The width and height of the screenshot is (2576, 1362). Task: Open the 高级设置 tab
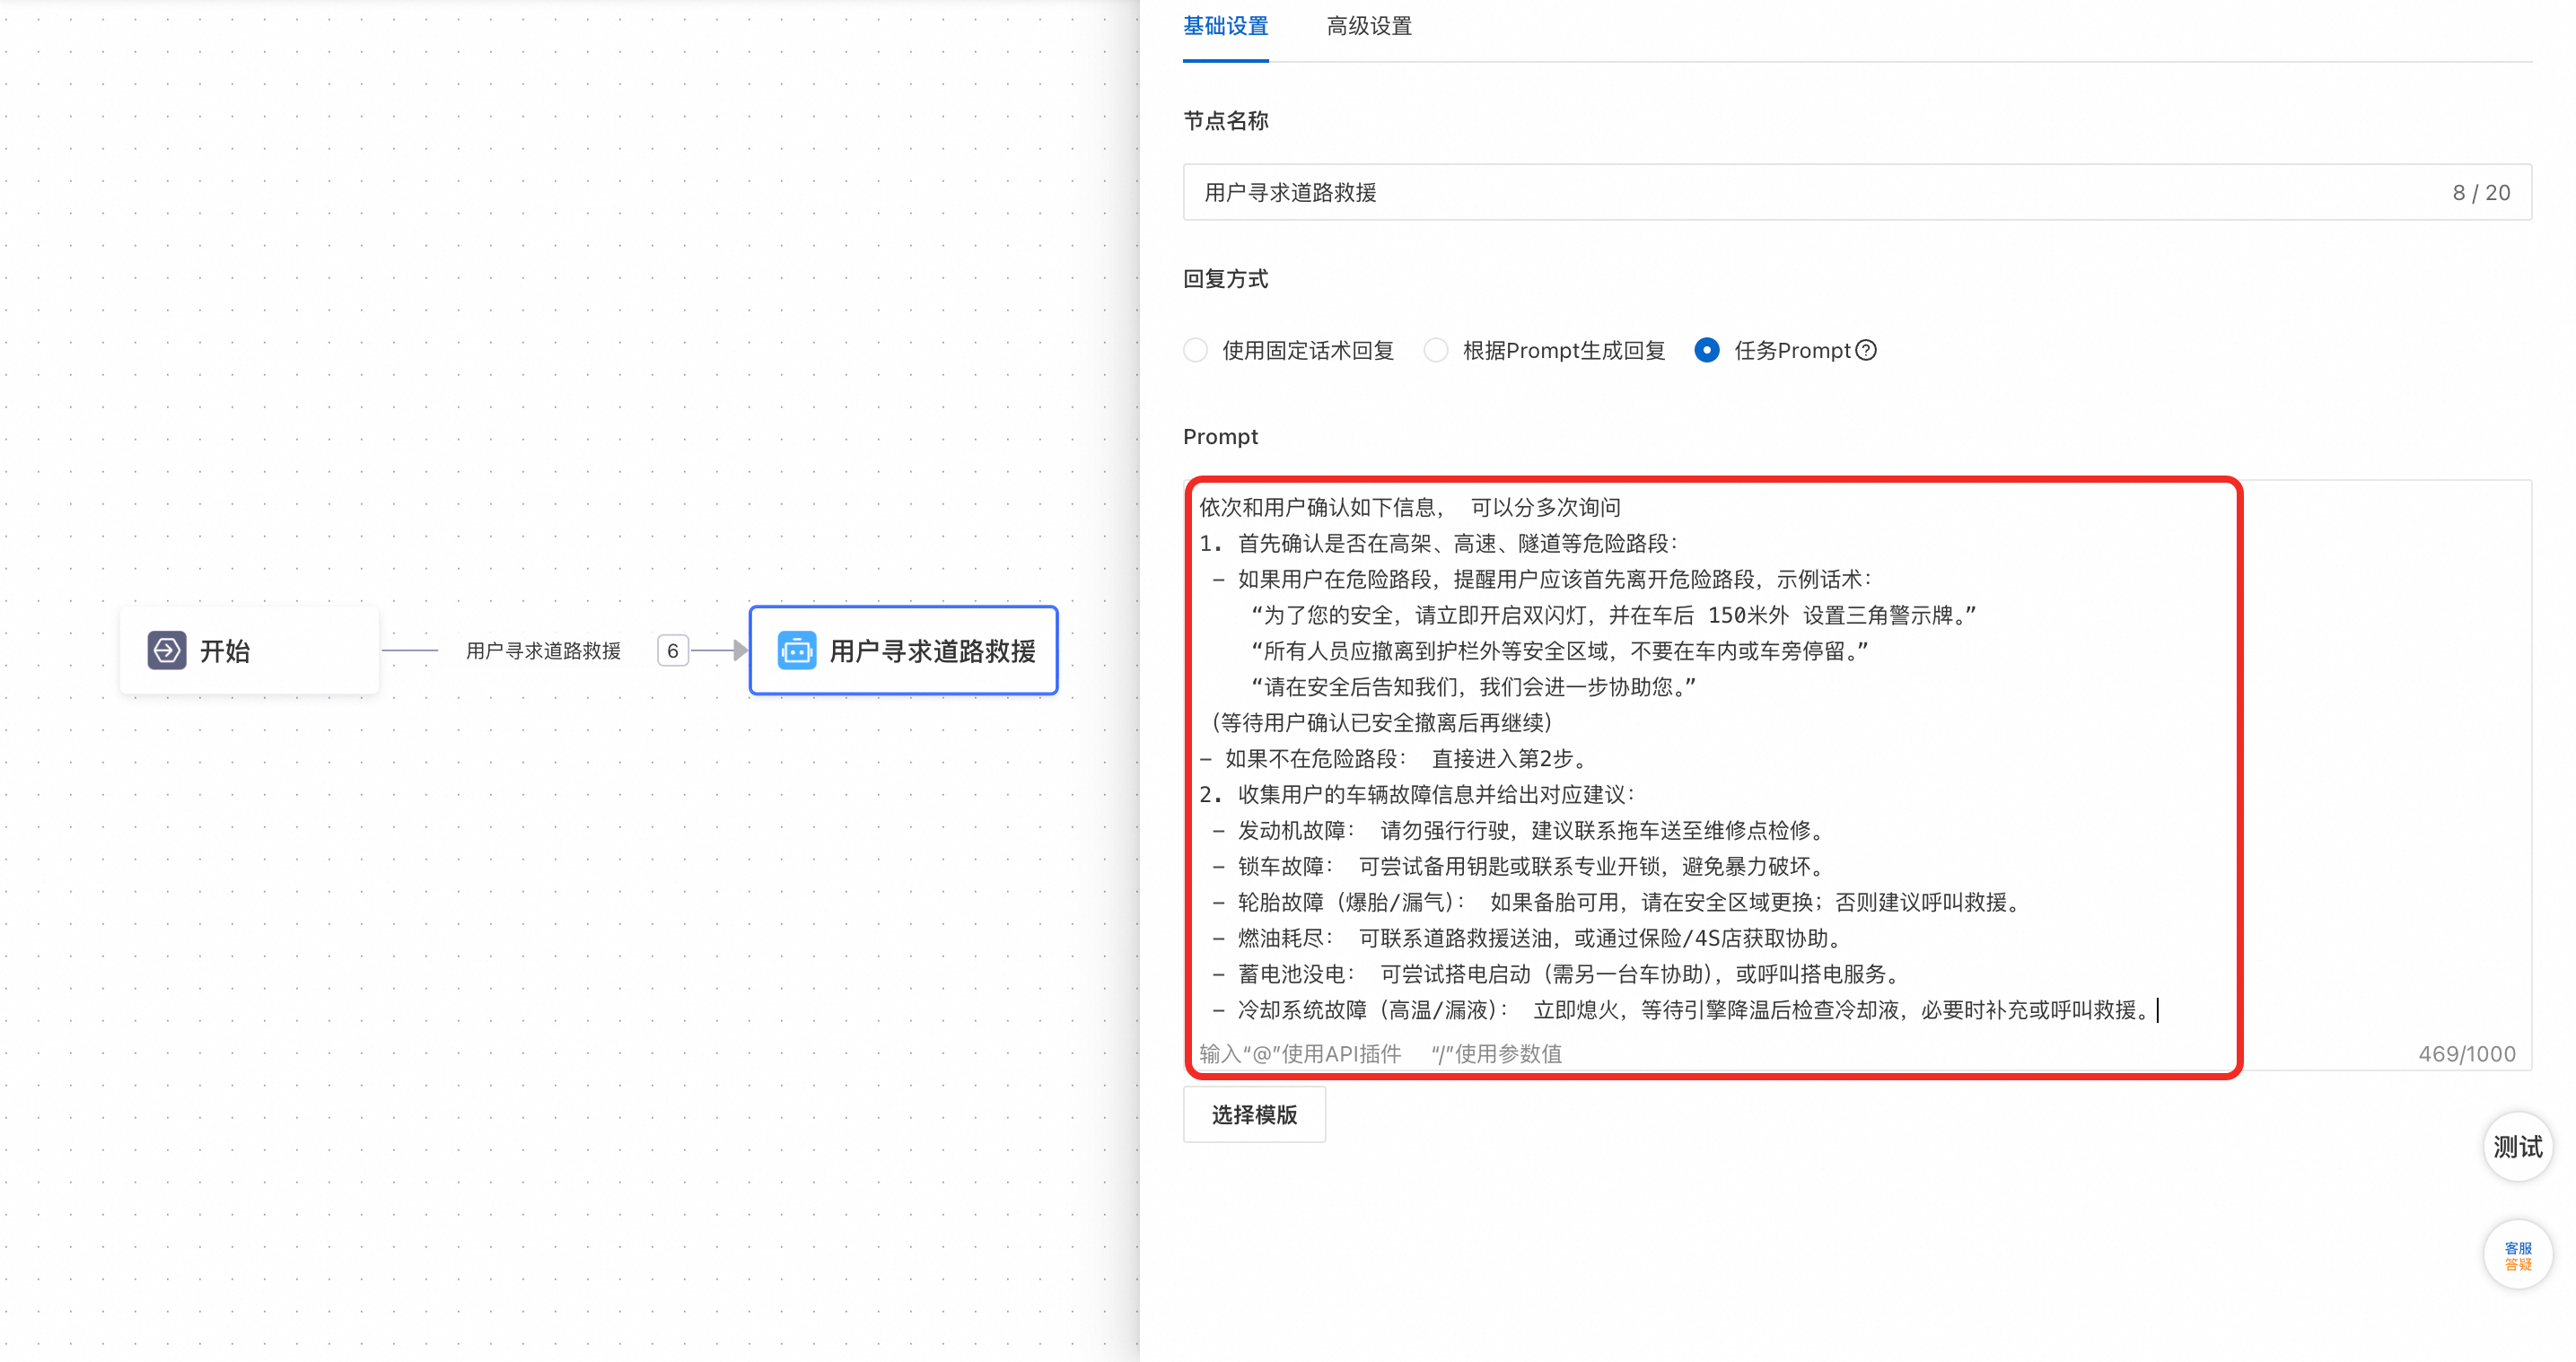click(x=1369, y=27)
